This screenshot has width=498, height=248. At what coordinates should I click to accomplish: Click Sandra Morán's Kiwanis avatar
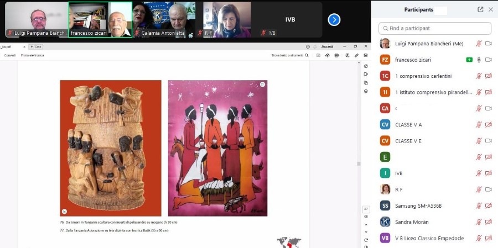coord(385,221)
